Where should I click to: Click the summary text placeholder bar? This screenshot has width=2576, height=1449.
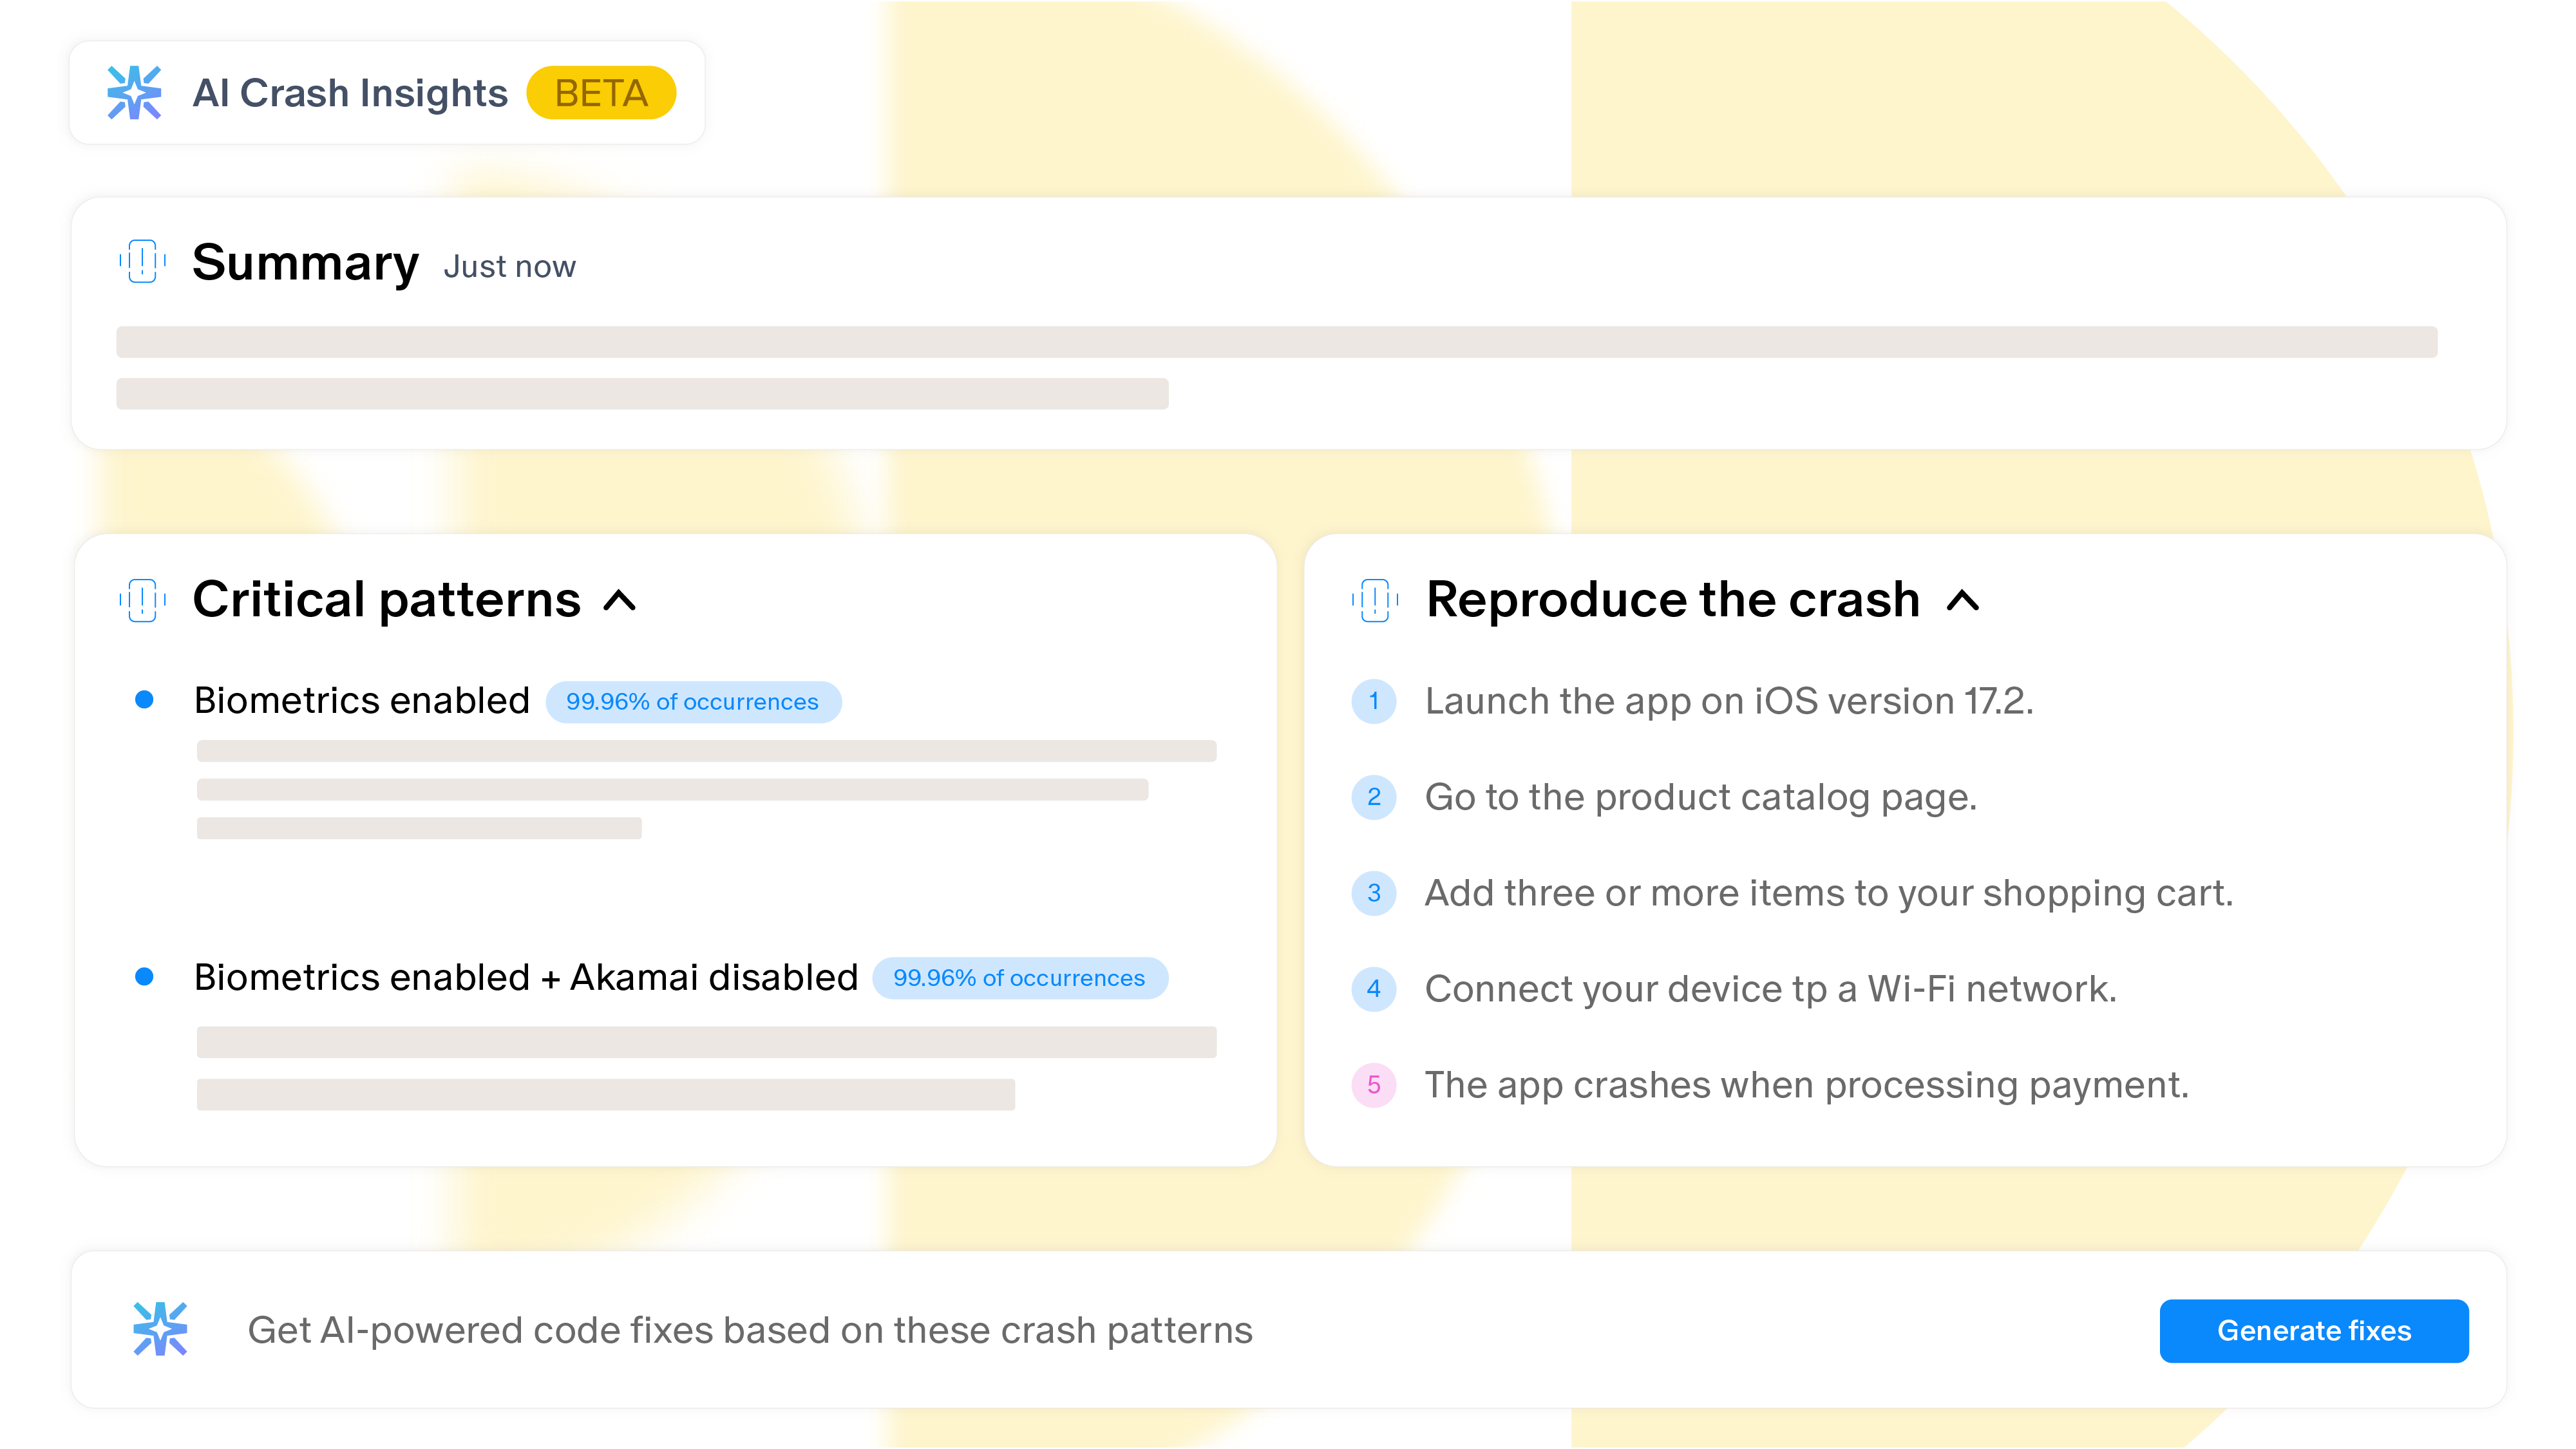pos(1276,342)
